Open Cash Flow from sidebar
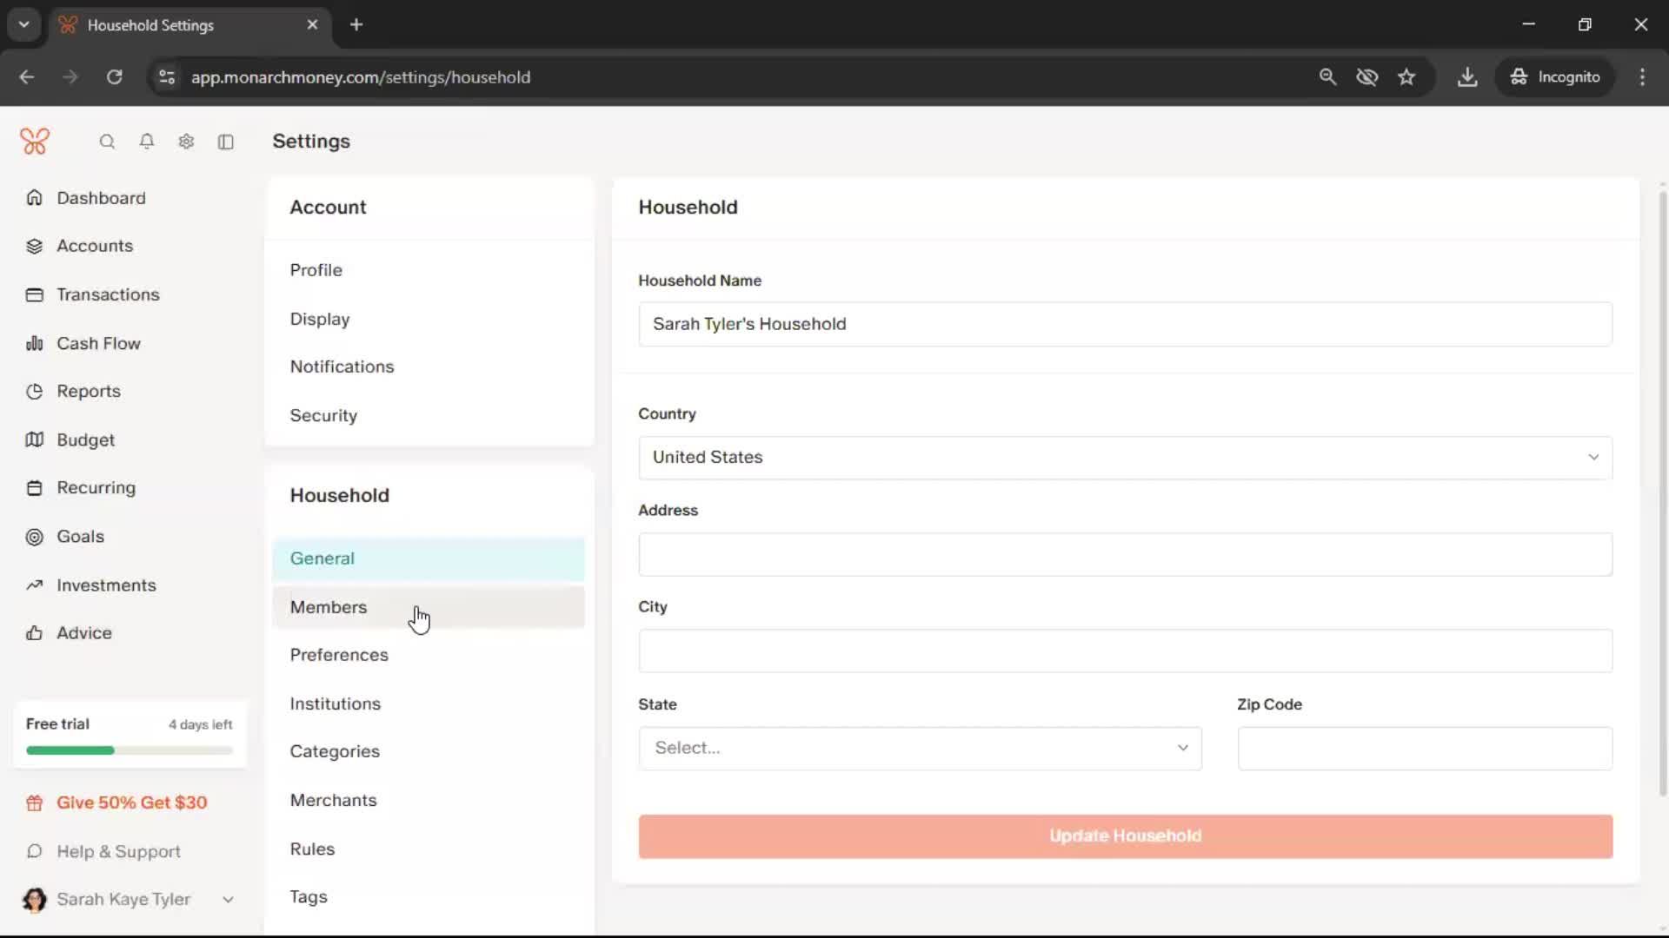Viewport: 1669px width, 938px height. pos(98,344)
